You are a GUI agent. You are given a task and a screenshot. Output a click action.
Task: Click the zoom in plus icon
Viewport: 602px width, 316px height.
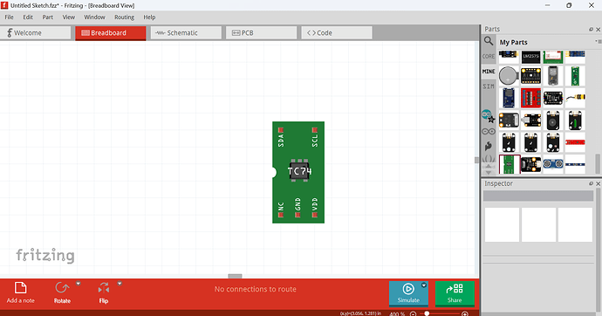(x=465, y=313)
